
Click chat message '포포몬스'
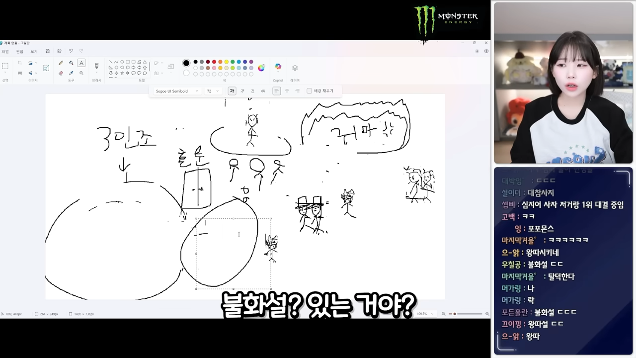point(541,228)
